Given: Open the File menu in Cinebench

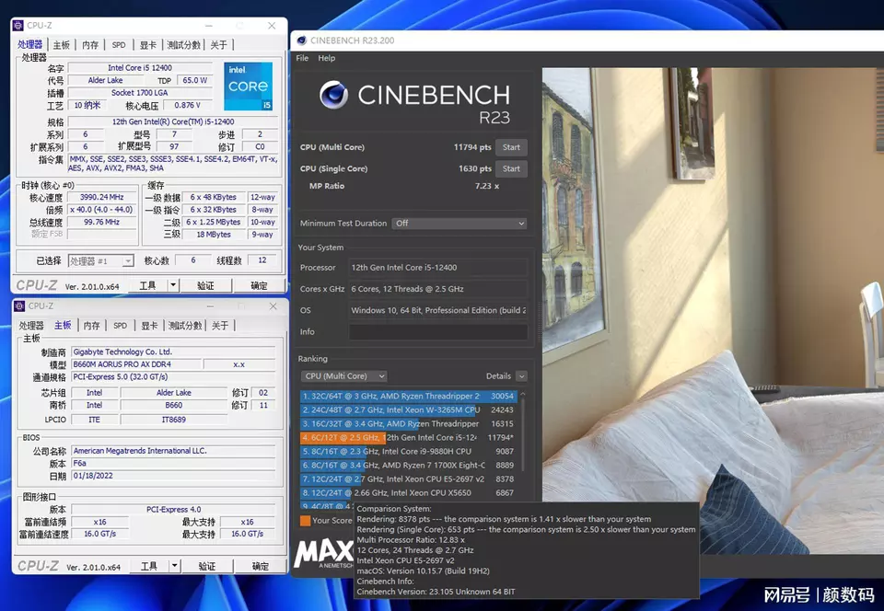Looking at the screenshot, I should 302,58.
